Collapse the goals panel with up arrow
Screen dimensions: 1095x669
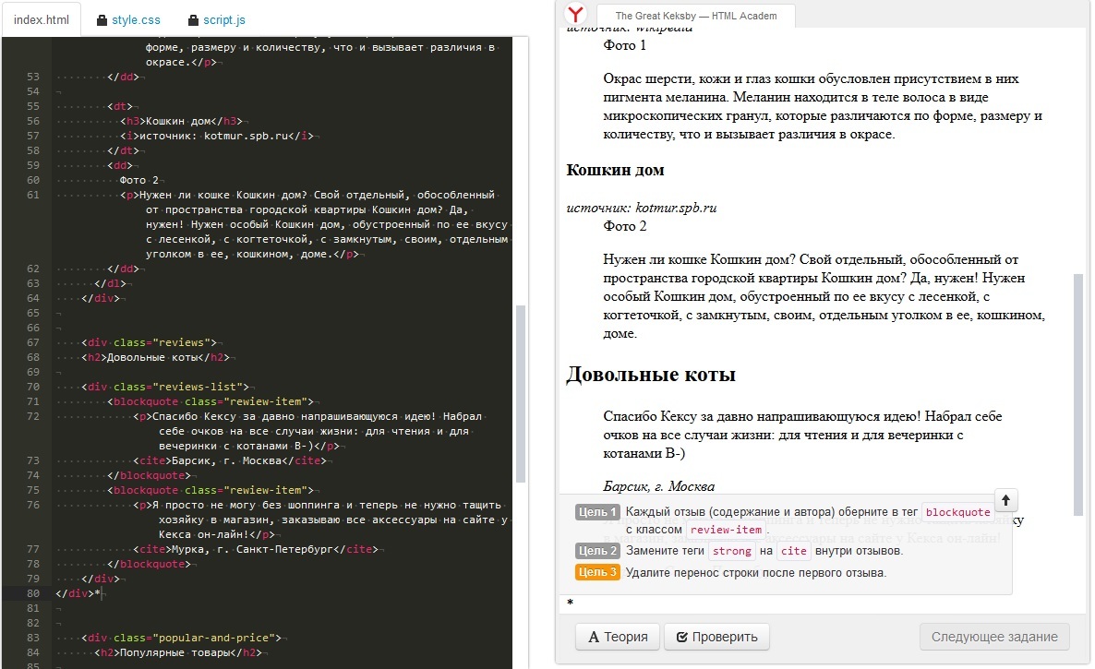point(1005,500)
